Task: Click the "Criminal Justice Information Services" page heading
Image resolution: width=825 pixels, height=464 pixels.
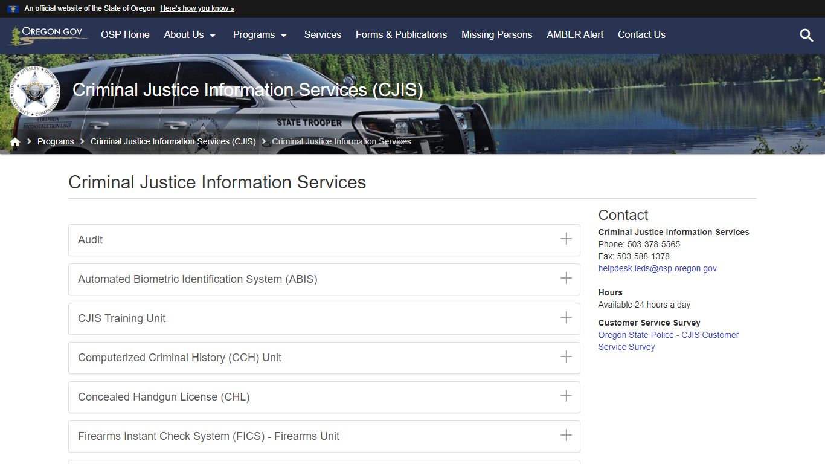Action: [217, 182]
